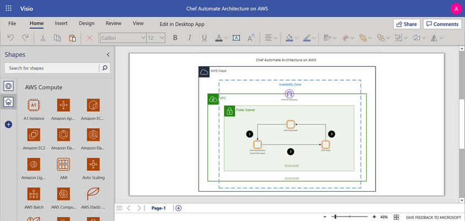Toggle Underline formatting

coord(204,38)
